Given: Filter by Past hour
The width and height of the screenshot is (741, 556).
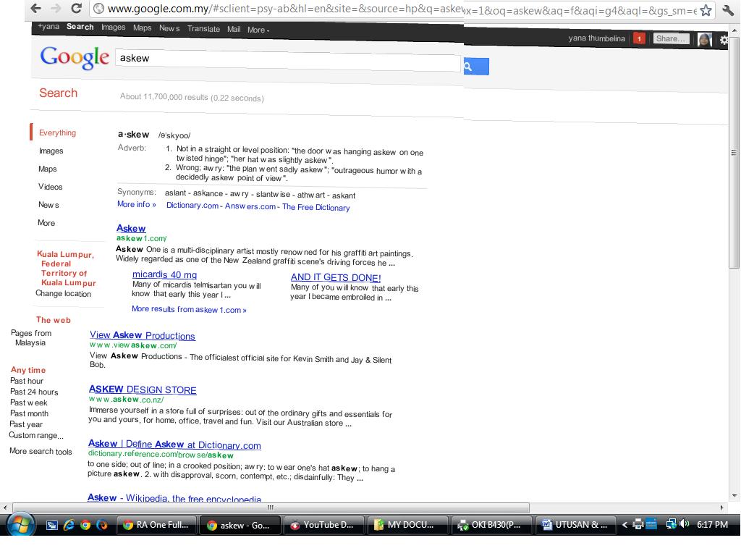Looking at the screenshot, I should 27,381.
